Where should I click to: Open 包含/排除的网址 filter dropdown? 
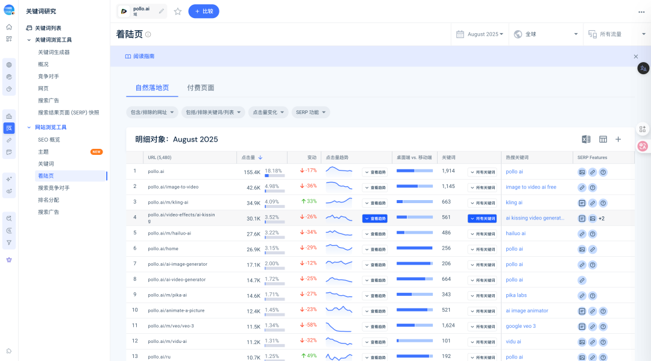[x=152, y=113]
